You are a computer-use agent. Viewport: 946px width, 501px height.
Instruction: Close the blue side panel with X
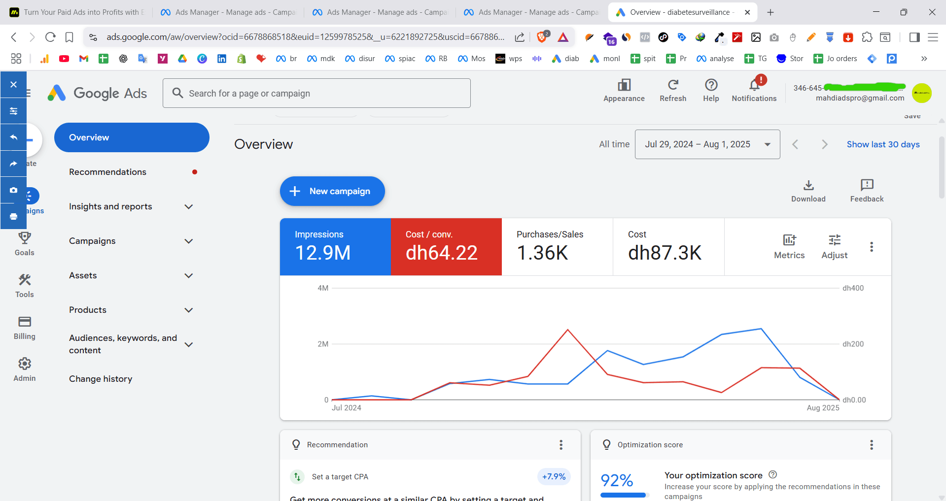point(13,84)
